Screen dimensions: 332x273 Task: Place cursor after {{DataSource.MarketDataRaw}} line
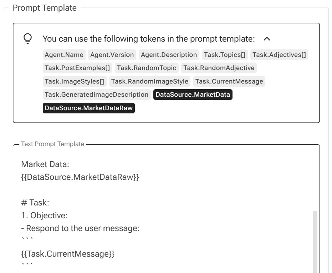(139, 177)
